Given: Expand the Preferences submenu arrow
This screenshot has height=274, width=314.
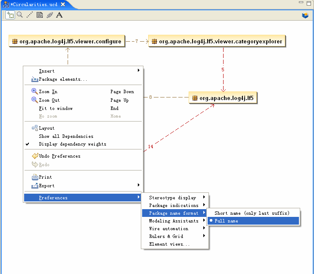Looking at the screenshot, I should pos(139,197).
